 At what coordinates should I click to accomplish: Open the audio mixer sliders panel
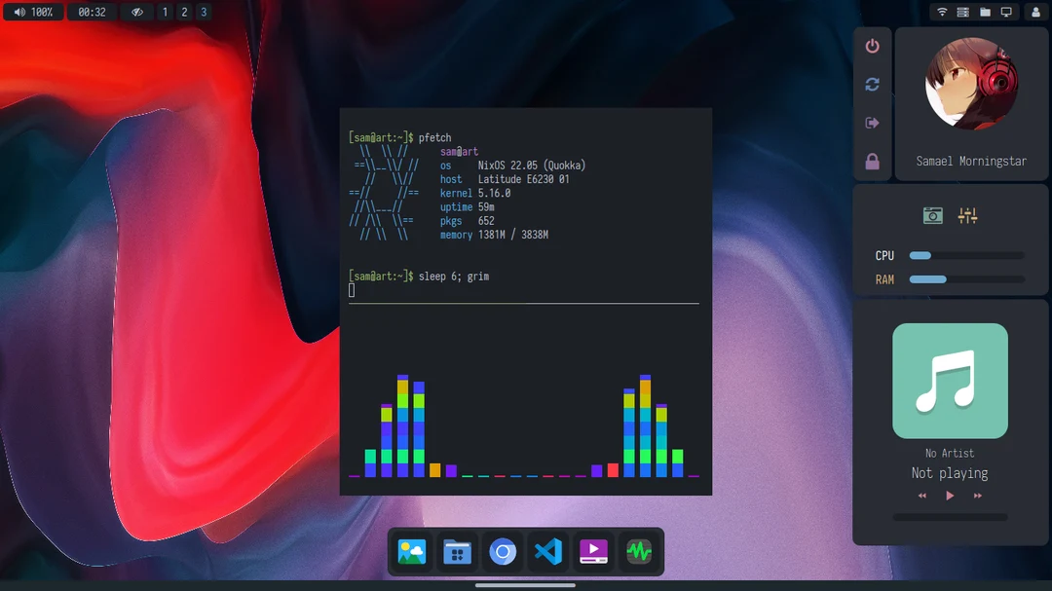click(x=968, y=215)
